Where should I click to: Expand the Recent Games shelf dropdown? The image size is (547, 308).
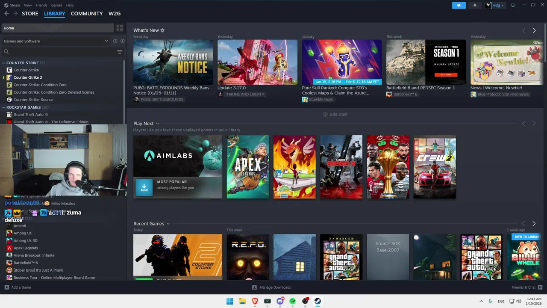[168, 224]
